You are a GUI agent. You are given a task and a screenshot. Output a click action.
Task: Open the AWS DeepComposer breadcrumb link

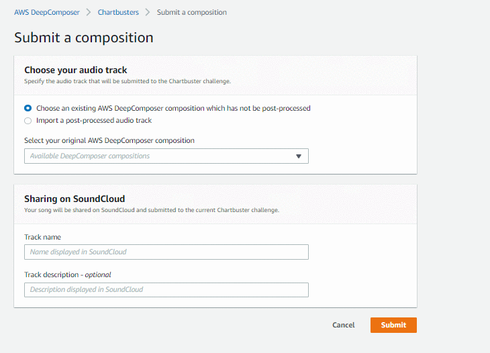coord(47,12)
